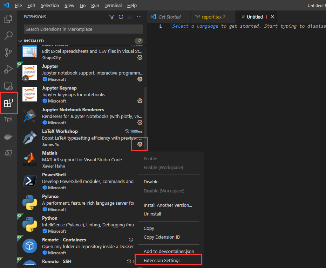The height and width of the screenshot is (268, 326).
Task: Open the Explorer view in activity bar
Action: (x=8, y=19)
